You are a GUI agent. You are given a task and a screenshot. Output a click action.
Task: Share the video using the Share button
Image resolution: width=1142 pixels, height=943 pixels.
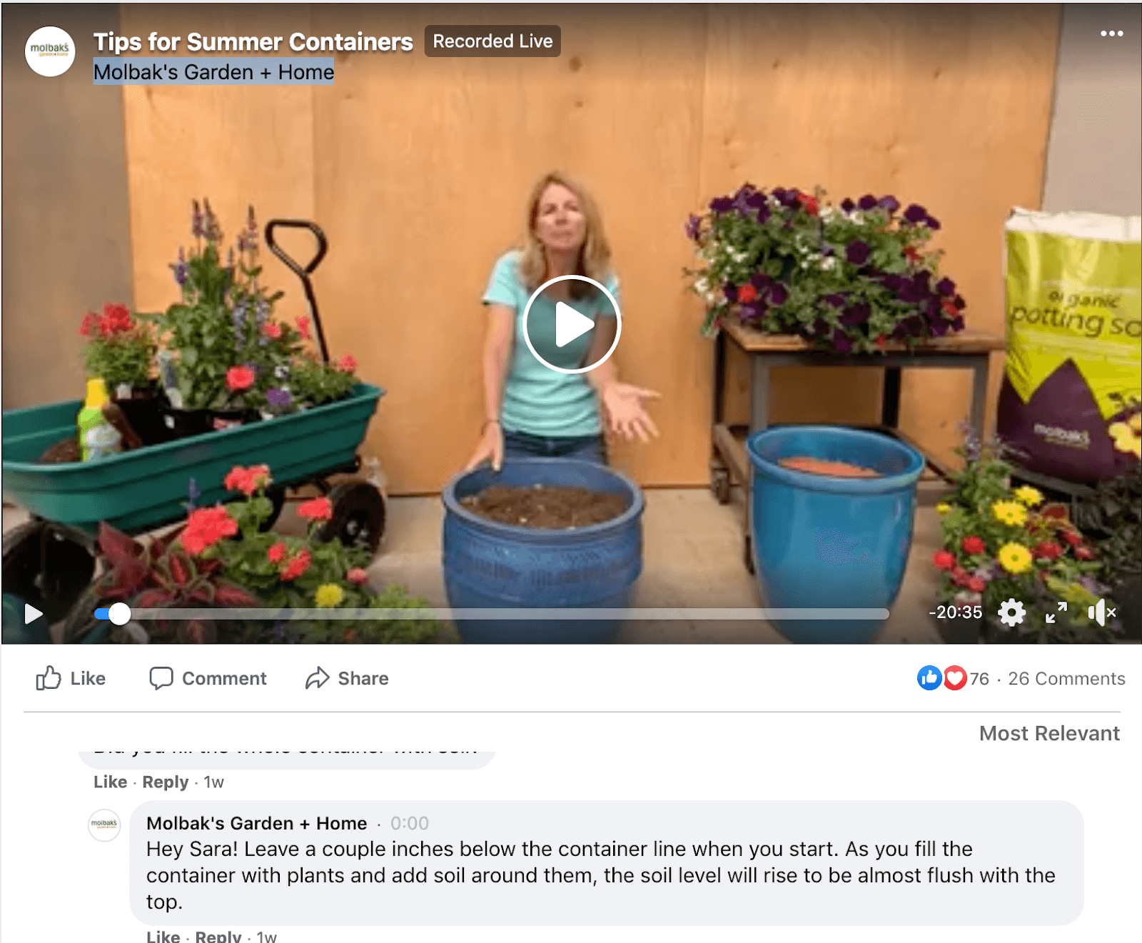tap(347, 678)
